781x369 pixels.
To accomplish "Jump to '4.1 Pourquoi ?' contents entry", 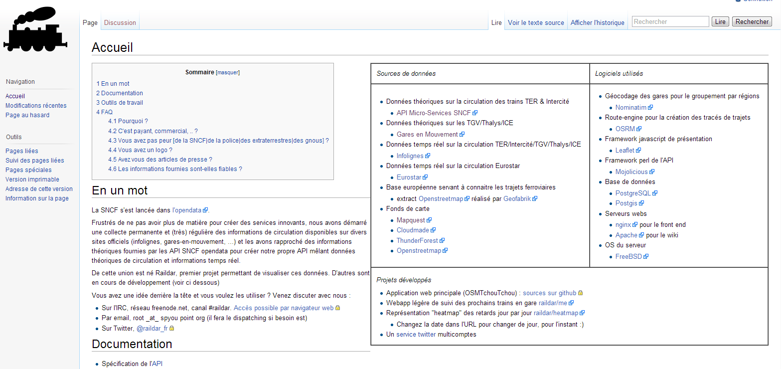I will 128,121.
